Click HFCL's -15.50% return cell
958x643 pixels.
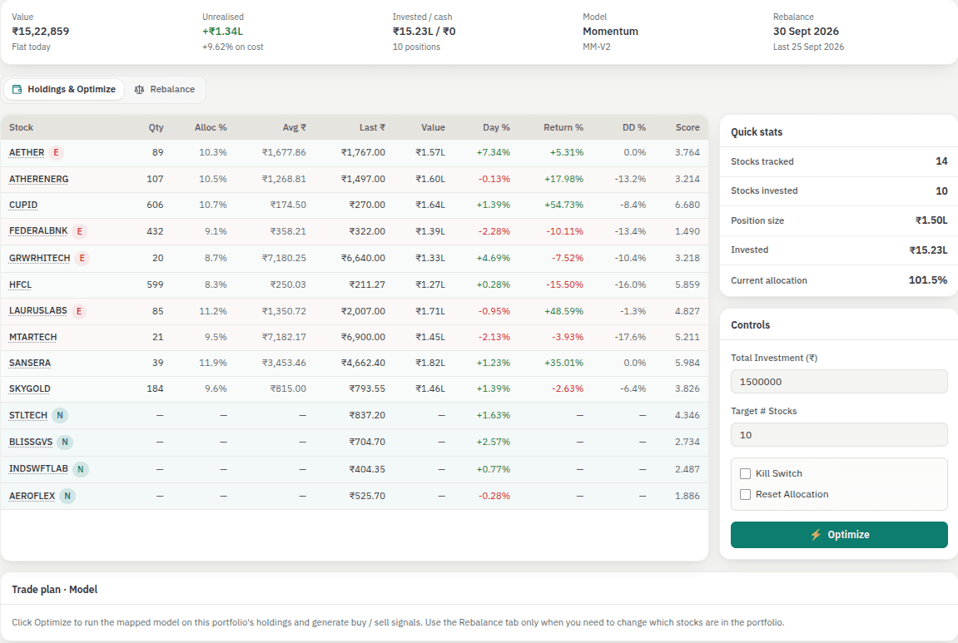tap(566, 284)
